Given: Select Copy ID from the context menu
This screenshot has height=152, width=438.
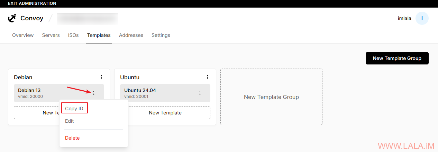Looking at the screenshot, I should [x=74, y=109].
